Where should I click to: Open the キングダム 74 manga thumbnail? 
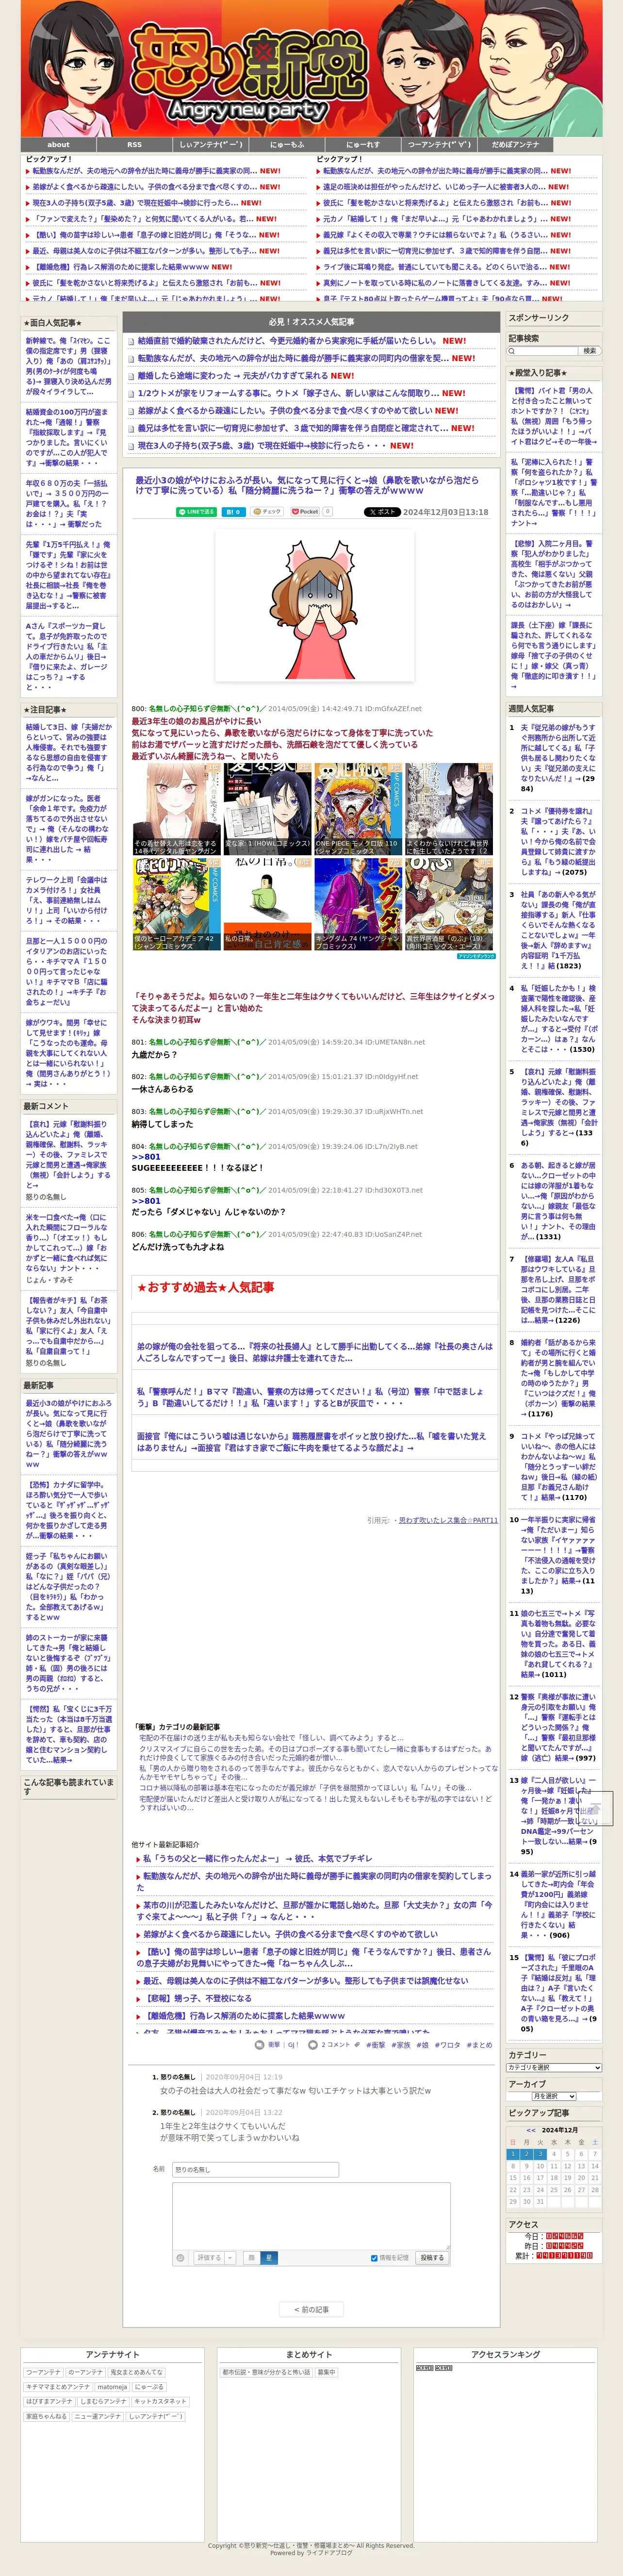(358, 903)
